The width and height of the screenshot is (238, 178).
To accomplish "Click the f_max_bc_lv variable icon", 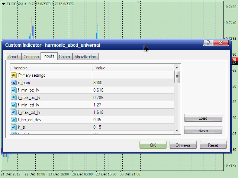I will (x=14, y=98).
